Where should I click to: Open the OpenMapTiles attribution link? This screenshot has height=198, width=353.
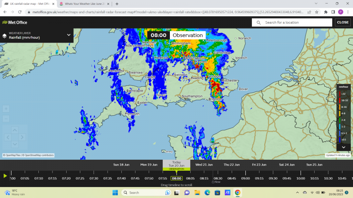[x=13, y=155]
